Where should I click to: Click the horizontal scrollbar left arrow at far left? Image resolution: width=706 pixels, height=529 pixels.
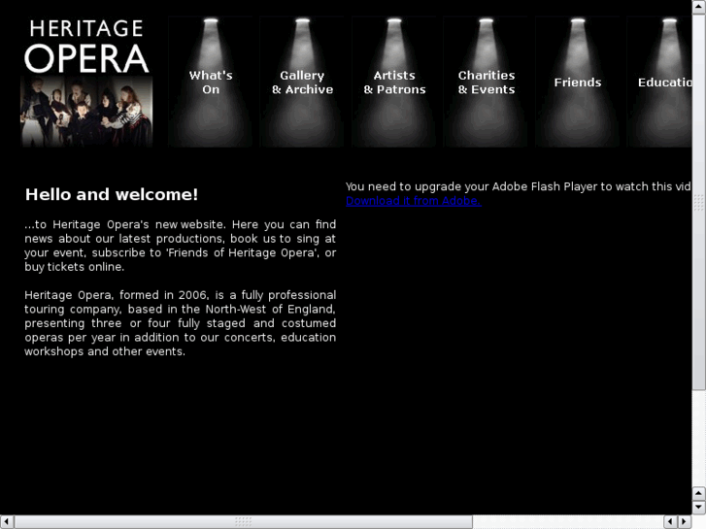click(x=7, y=522)
